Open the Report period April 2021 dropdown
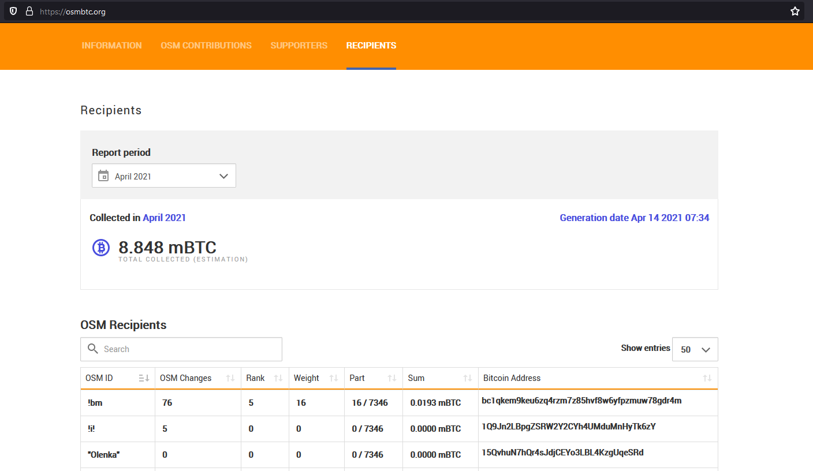This screenshot has height=471, width=813. click(x=164, y=176)
